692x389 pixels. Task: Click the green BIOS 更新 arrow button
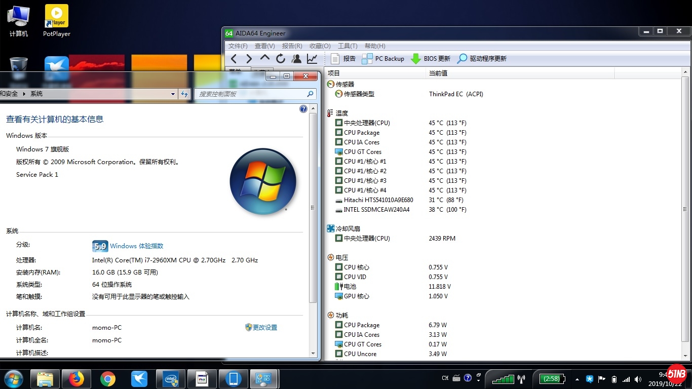click(416, 59)
